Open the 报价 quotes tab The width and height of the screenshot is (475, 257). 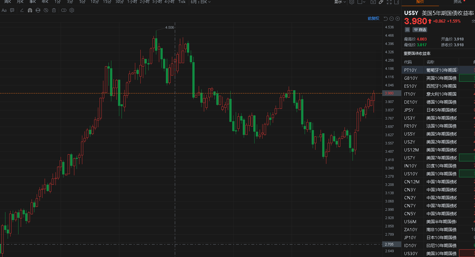[x=420, y=2]
